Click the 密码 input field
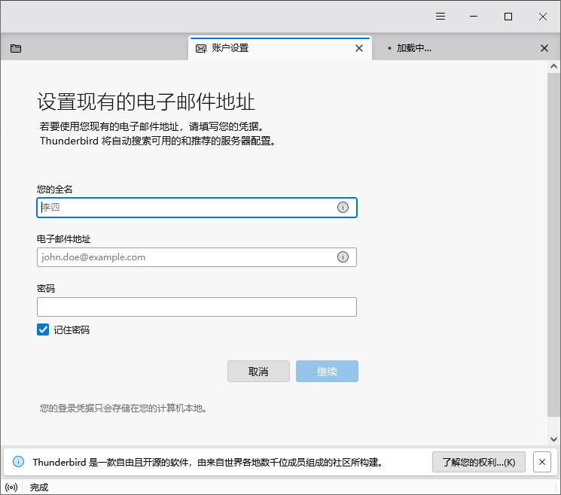561x495 pixels. point(197,307)
